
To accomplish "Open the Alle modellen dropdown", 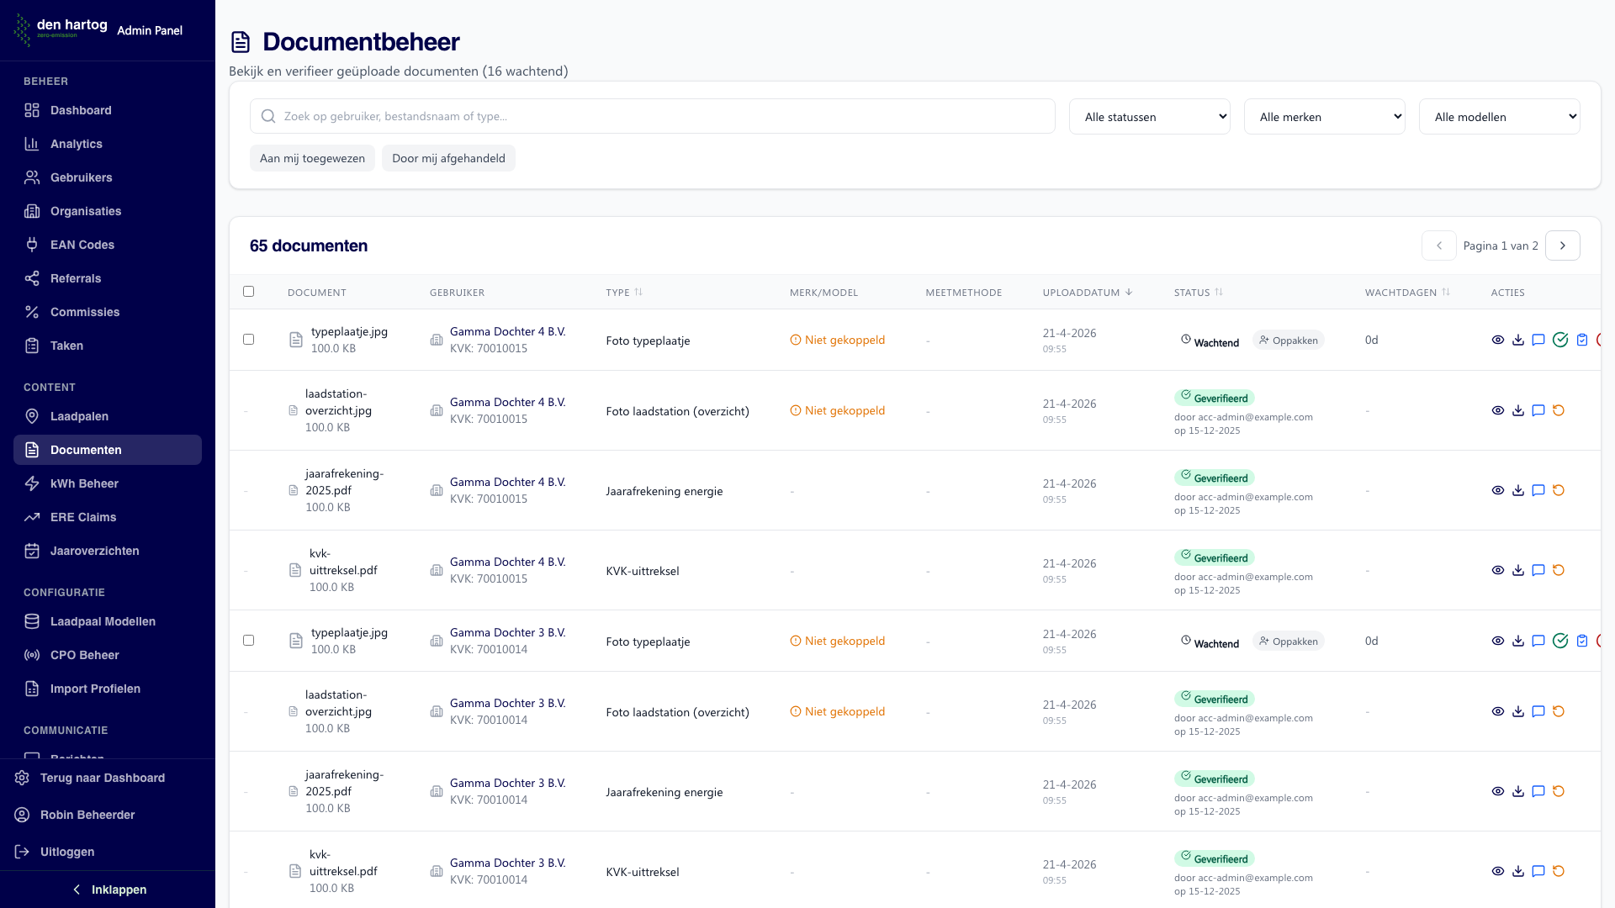I will coord(1500,117).
